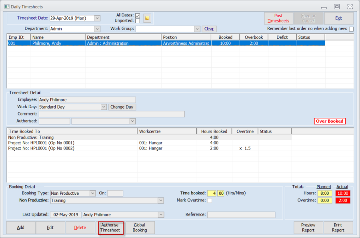Enable the Unposted checkbox
This screenshot has height=238, width=360.
tap(138, 21)
